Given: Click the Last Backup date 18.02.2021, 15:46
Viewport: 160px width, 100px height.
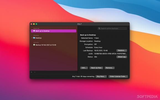Looking at the screenshot, I should 101,51.
